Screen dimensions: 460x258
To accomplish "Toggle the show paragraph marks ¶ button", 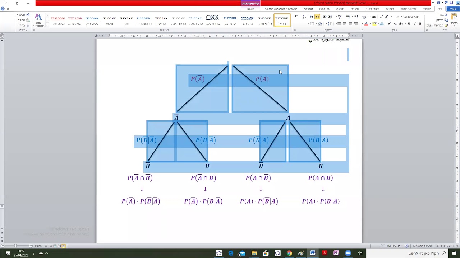I will click(296, 17).
